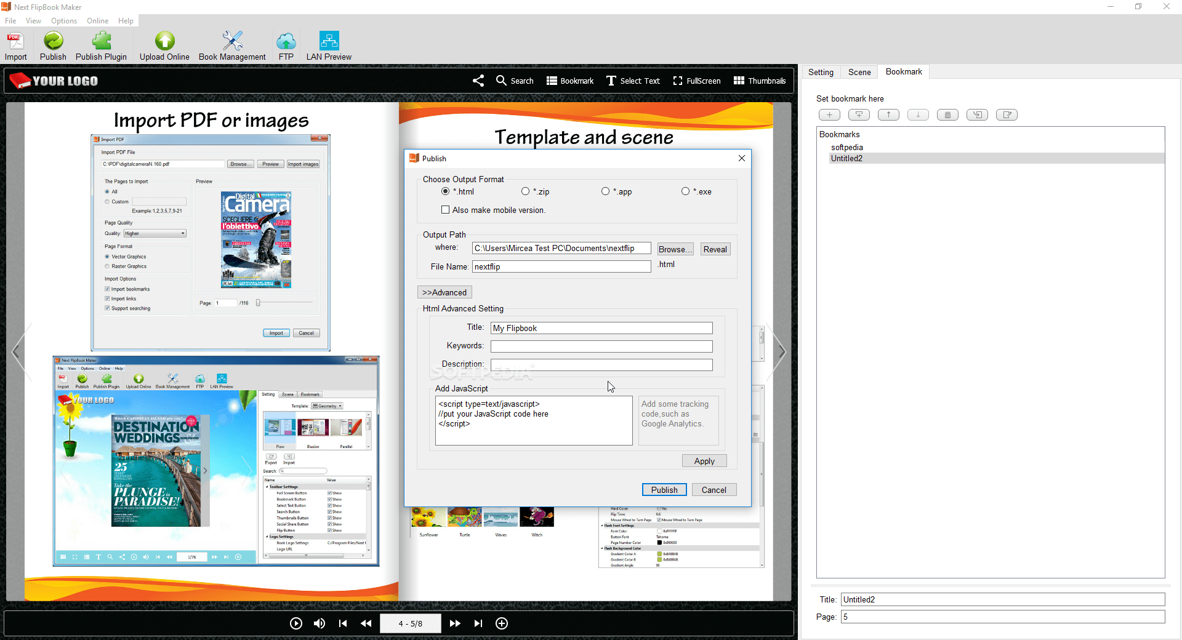
Task: Click the Add JavaScript text area
Action: click(534, 420)
